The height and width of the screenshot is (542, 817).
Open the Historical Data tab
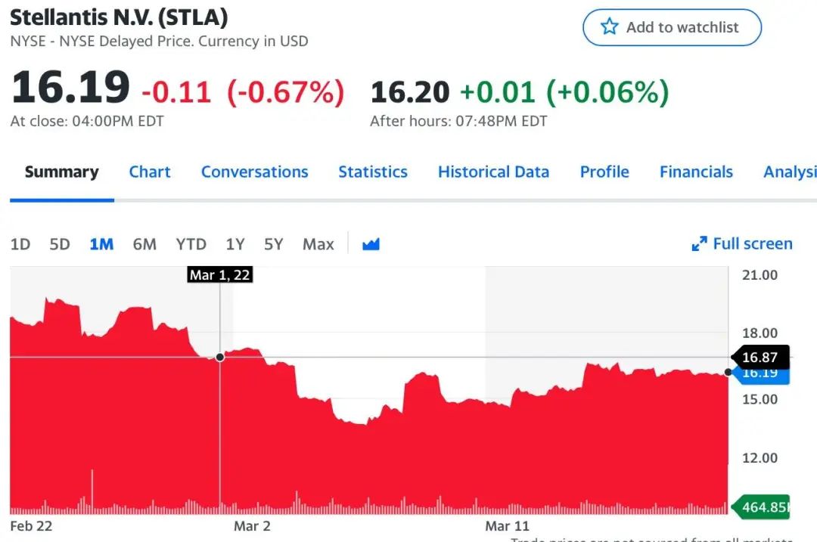(493, 172)
